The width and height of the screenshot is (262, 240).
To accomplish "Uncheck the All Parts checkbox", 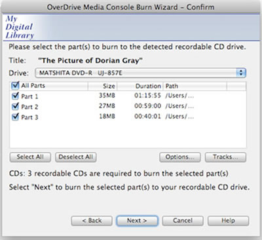I will click(x=15, y=85).
